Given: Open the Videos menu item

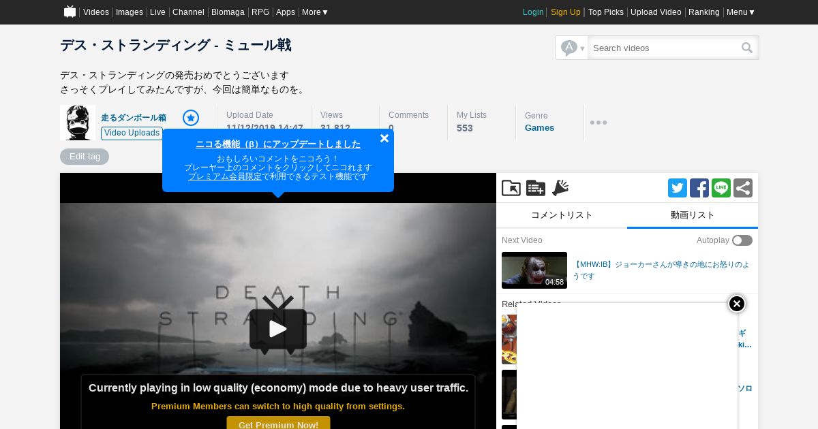Looking at the screenshot, I should point(96,12).
